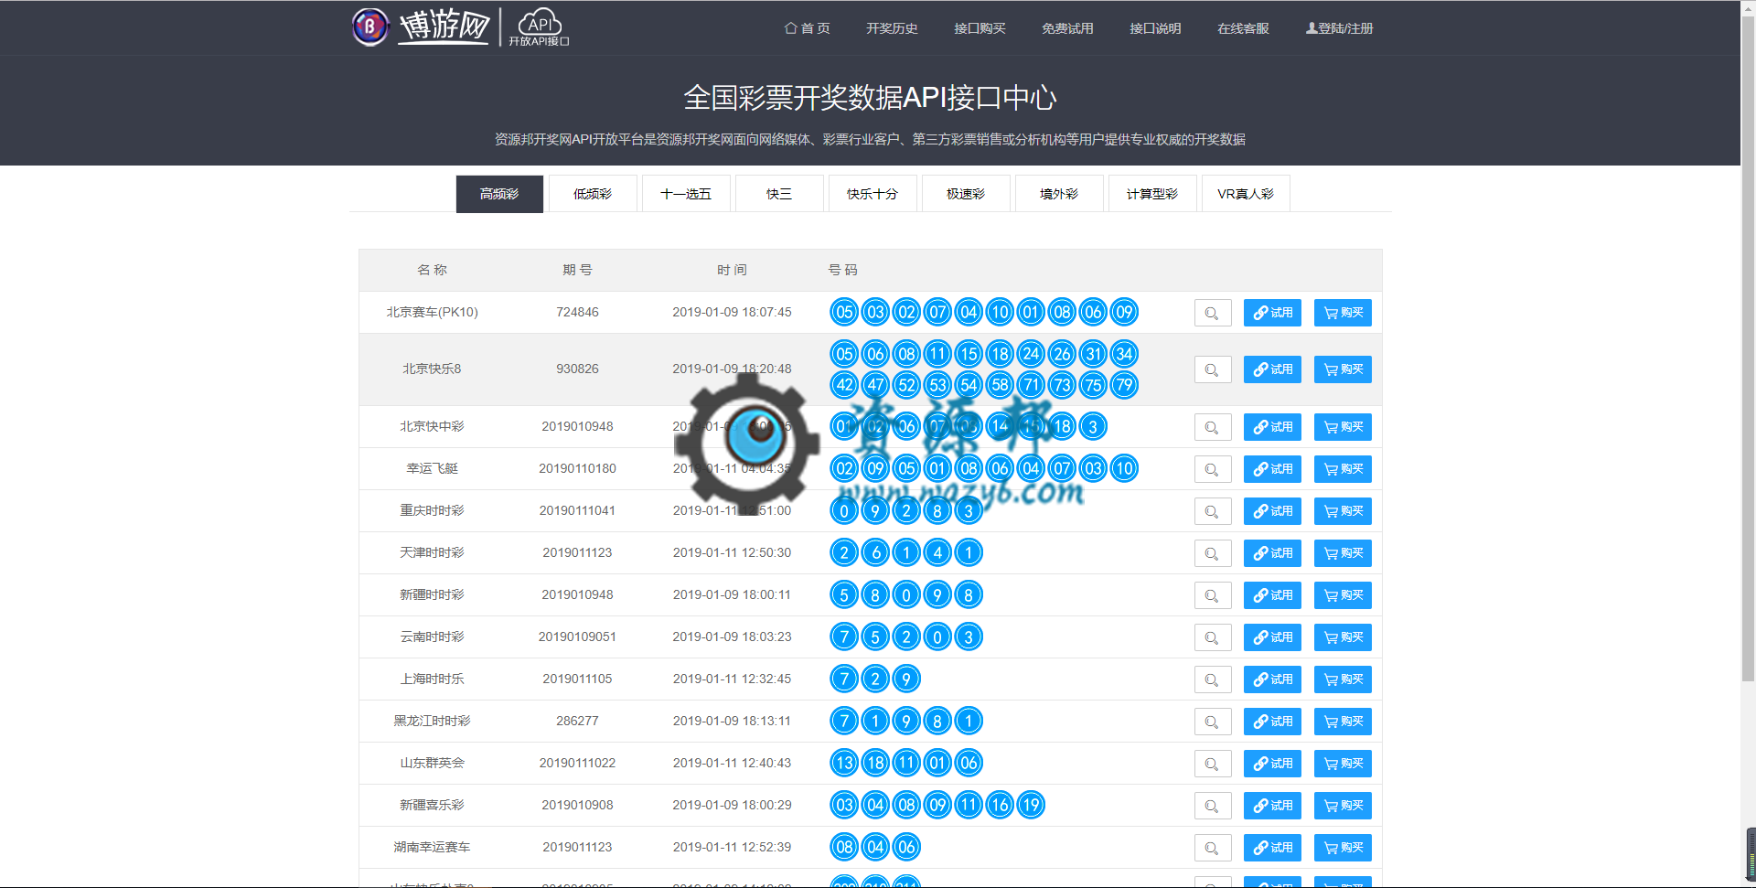Click 购买 for 北京快乐8
1756x888 pixels.
point(1343,369)
